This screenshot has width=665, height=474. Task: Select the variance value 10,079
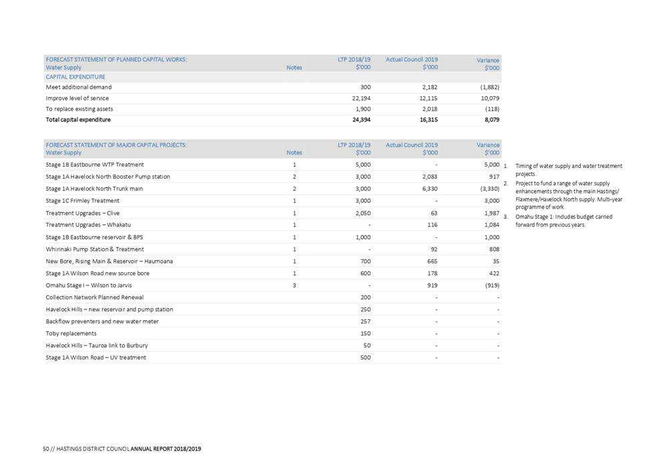[490, 98]
